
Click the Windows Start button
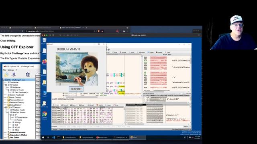pyautogui.click(x=43, y=138)
